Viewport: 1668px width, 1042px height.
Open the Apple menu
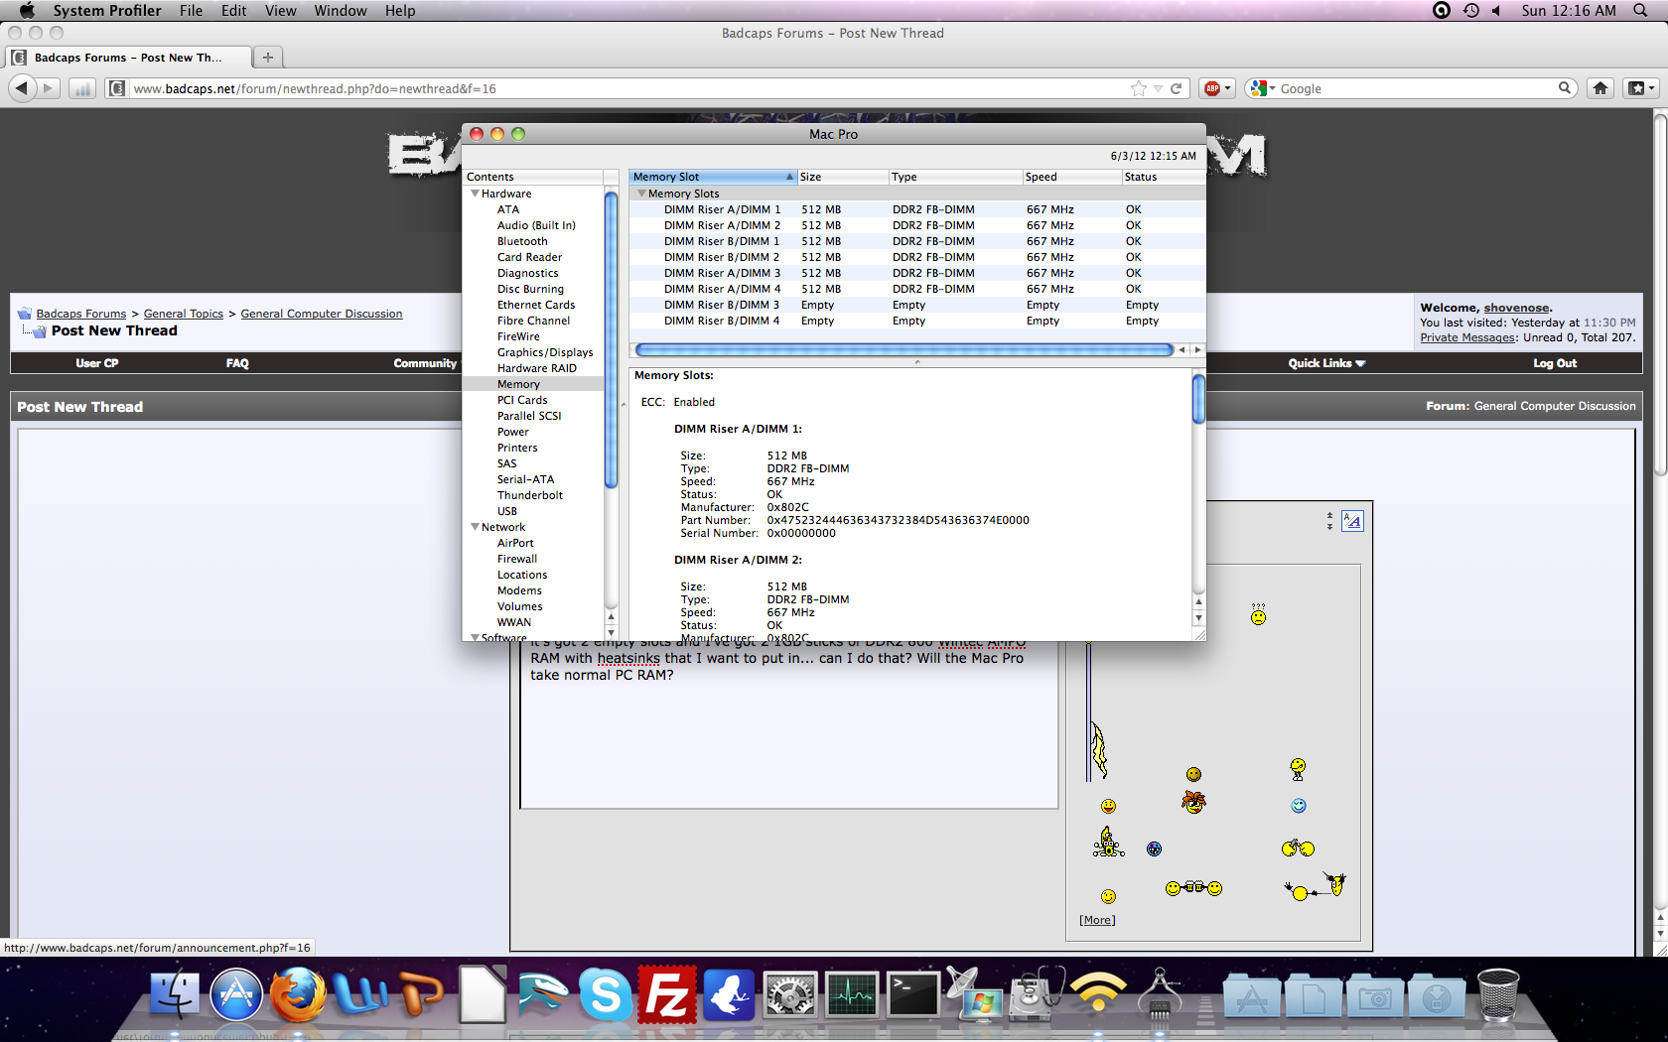(27, 10)
